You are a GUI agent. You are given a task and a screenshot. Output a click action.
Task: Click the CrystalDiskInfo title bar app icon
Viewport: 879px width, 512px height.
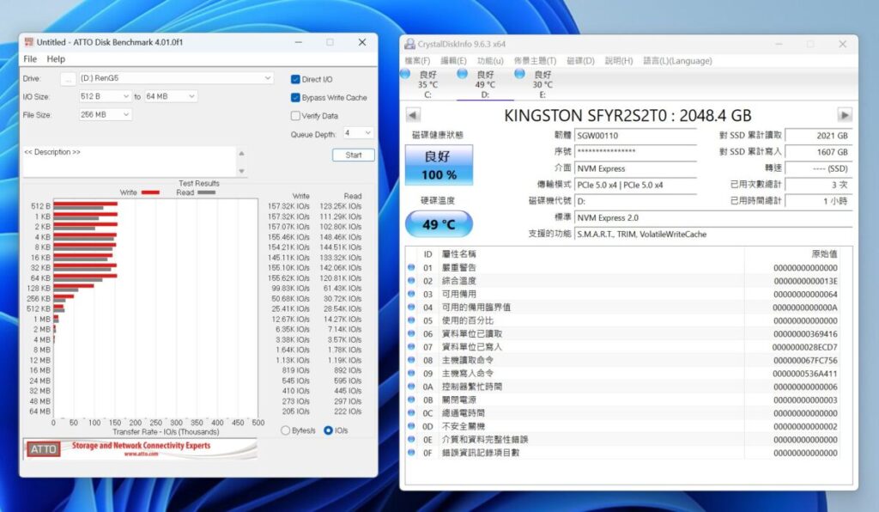click(x=409, y=44)
